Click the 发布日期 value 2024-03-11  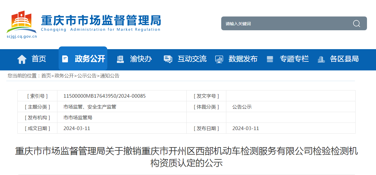[246, 128]
